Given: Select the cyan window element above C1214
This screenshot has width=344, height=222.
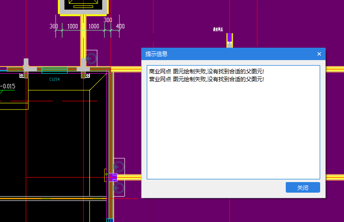Looking at the screenshot, I should 55,70.
